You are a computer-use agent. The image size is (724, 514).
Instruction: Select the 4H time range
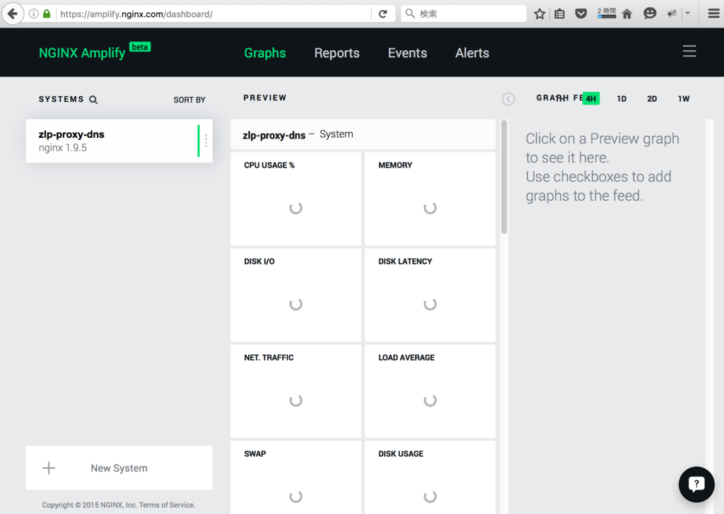click(591, 98)
